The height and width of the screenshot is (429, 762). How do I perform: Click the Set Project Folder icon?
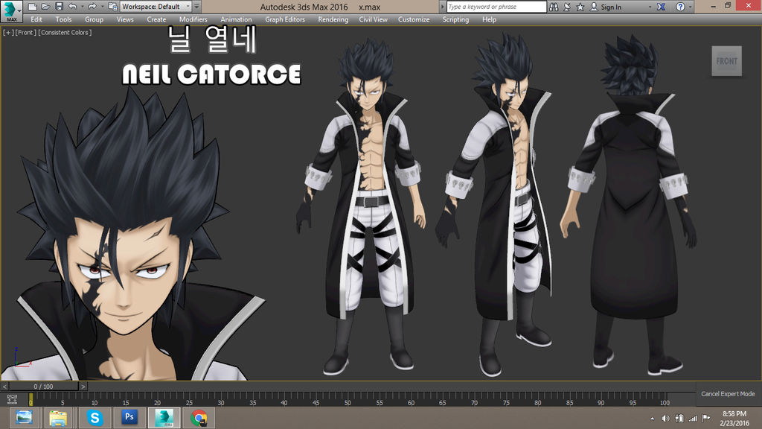click(112, 6)
